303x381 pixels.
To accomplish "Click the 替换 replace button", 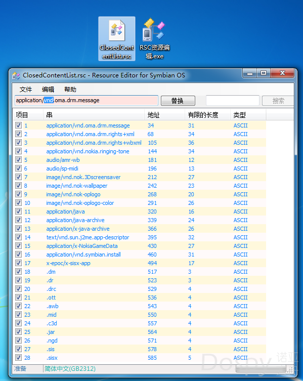I will click(x=178, y=101).
